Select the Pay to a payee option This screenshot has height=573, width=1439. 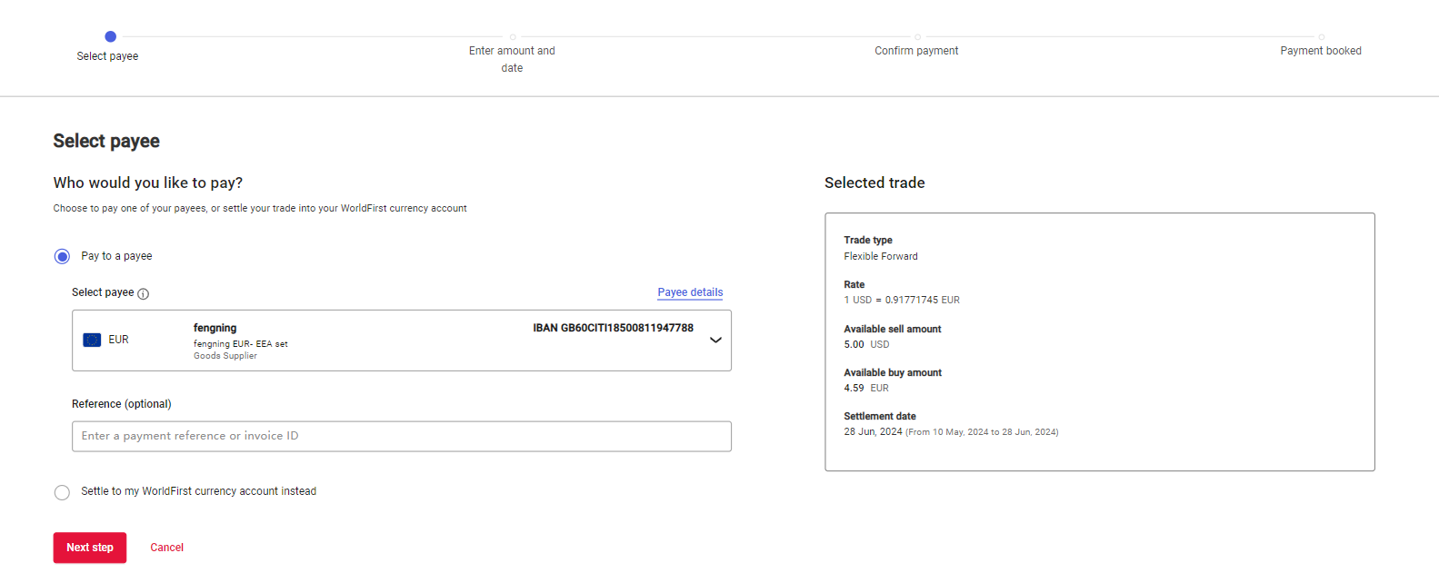pos(62,256)
